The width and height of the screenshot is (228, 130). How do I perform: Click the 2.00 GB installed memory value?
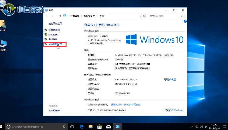pos(120,59)
